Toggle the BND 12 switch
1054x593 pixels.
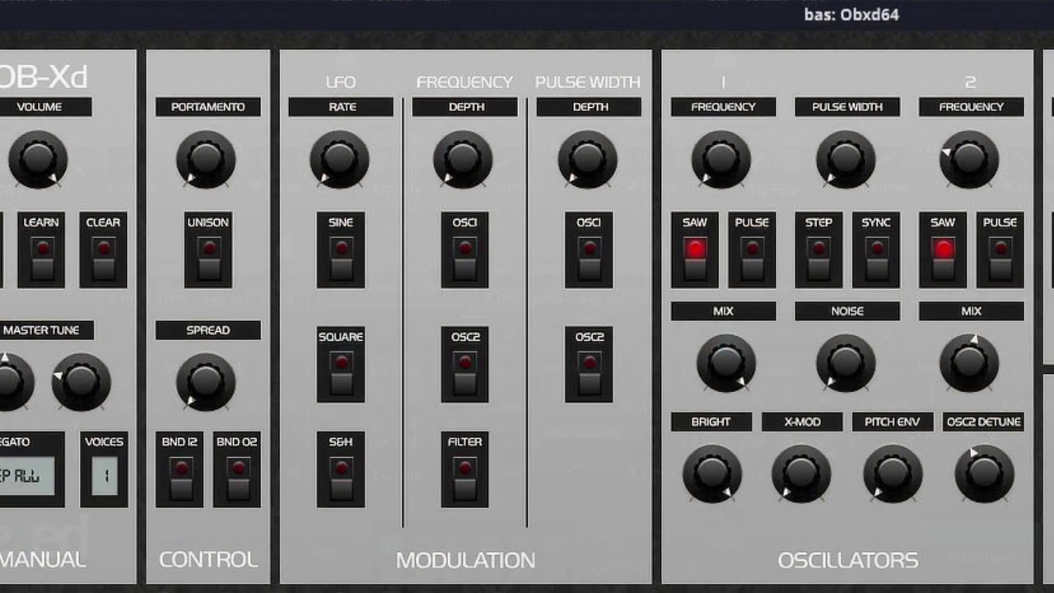[180, 479]
